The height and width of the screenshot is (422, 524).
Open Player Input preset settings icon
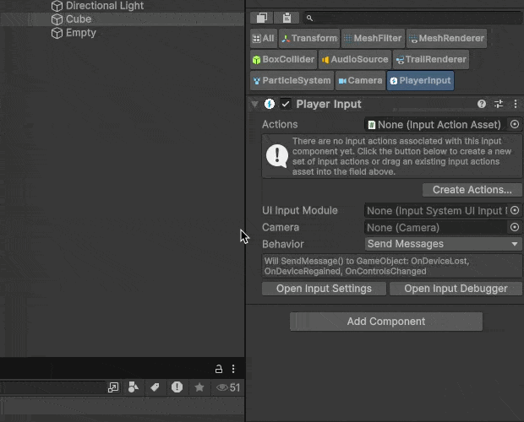499,104
